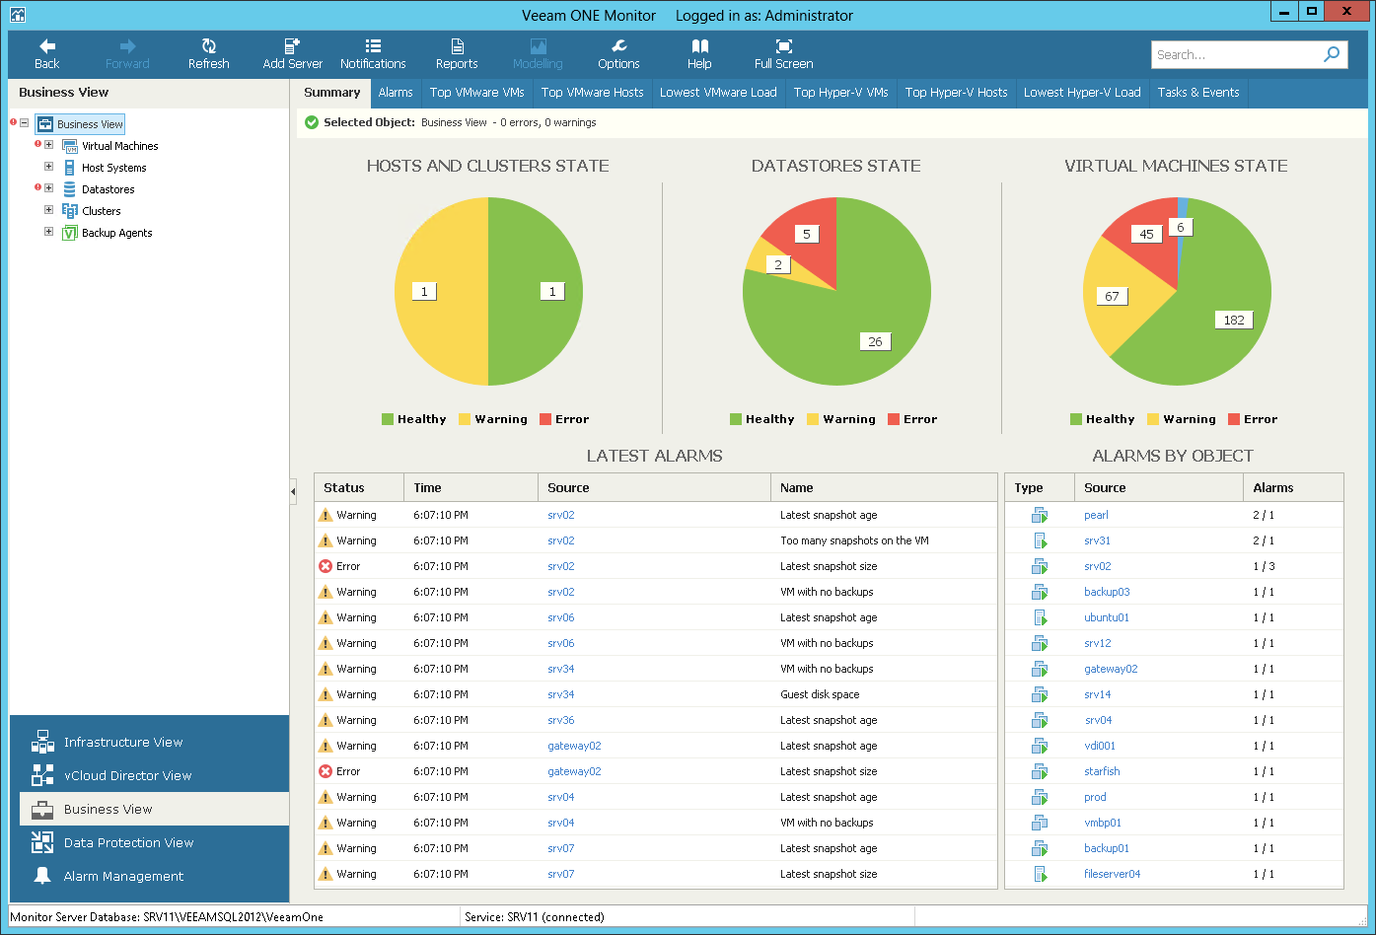
Task: Open the ubuntu01 source link
Action: pos(1107,617)
